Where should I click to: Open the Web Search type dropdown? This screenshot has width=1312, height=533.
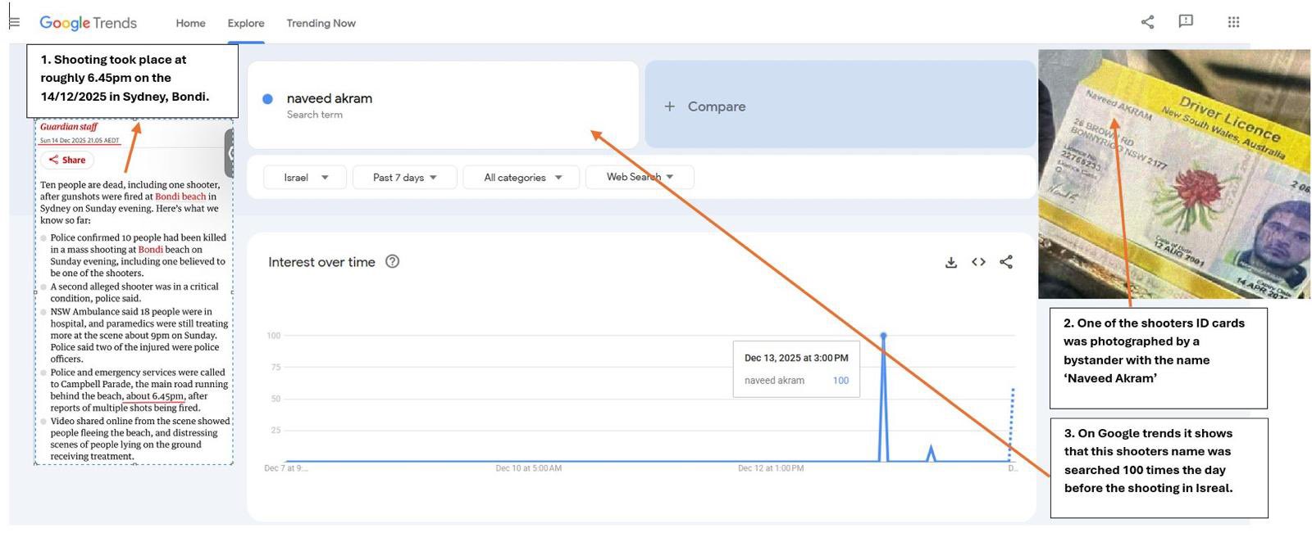[640, 177]
